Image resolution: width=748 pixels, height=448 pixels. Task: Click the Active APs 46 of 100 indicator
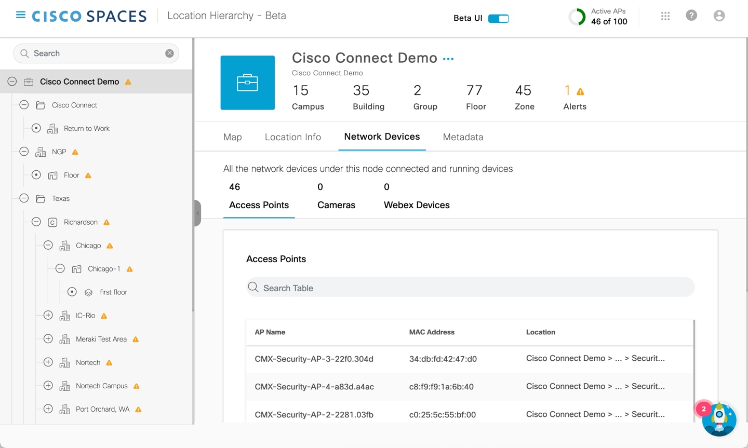tap(598, 17)
